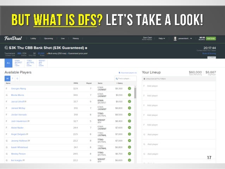Click the player list scrollbar thumb
The height and width of the screenshot is (169, 225).
click(x=135, y=93)
